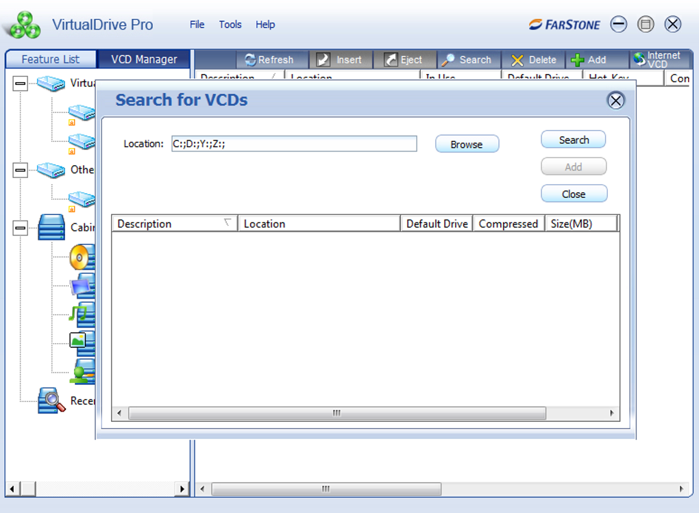
Task: Select the locked drive under Other
Action: point(82,201)
